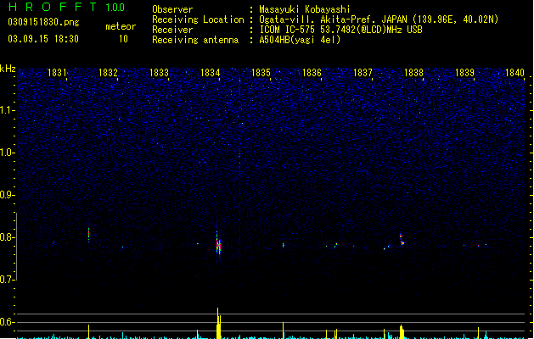Click the tallest yellow peak in bottom graph
534x339 pixels.
click(x=218, y=323)
